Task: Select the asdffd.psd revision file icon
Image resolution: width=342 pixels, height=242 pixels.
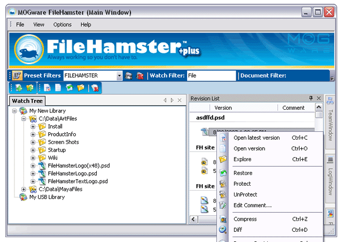Action: 204,132
